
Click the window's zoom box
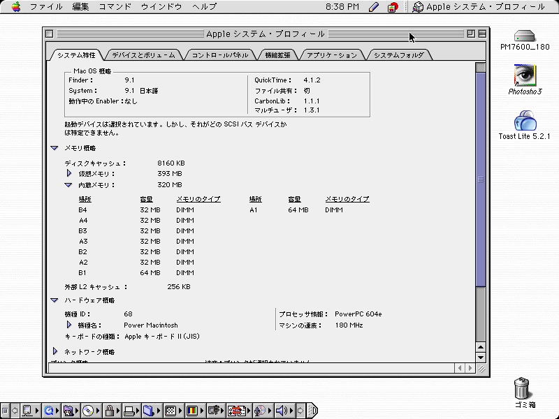pos(471,34)
